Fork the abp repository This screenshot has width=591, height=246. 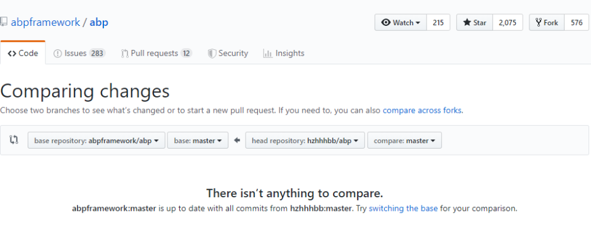[547, 23]
